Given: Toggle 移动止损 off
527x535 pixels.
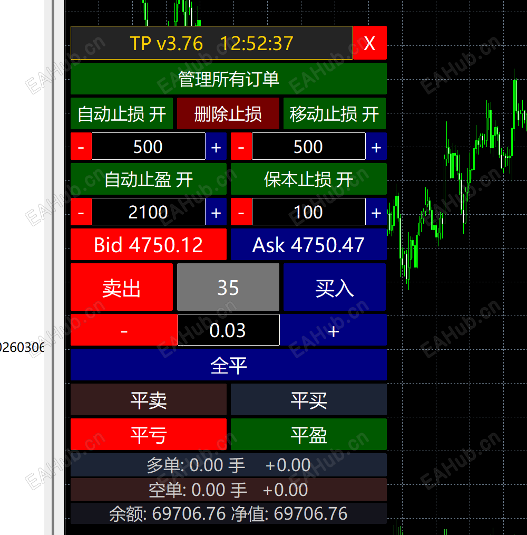Looking at the screenshot, I should tap(335, 113).
